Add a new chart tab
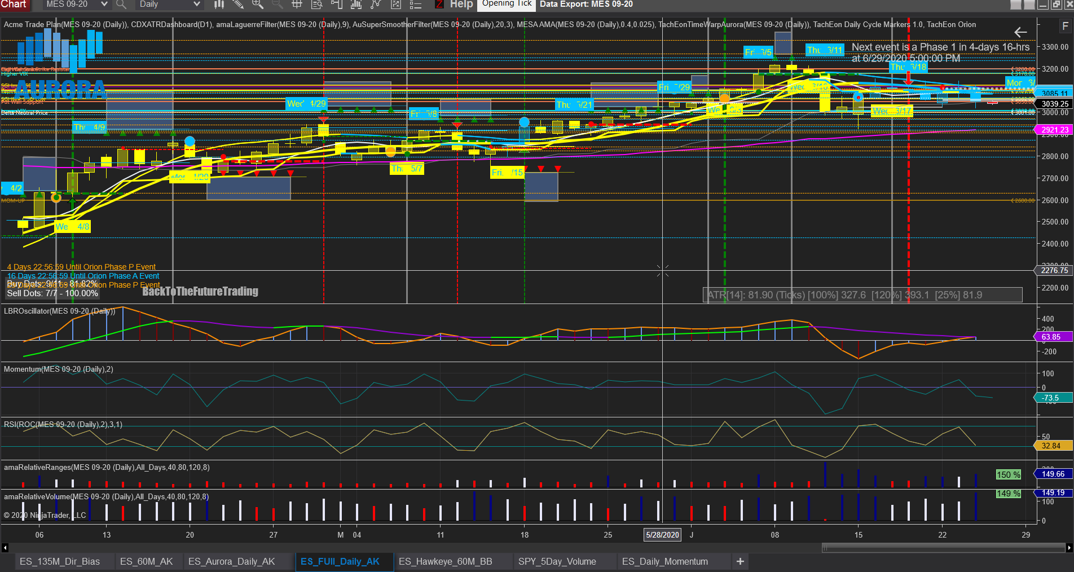This screenshot has width=1074, height=572. [x=740, y=561]
